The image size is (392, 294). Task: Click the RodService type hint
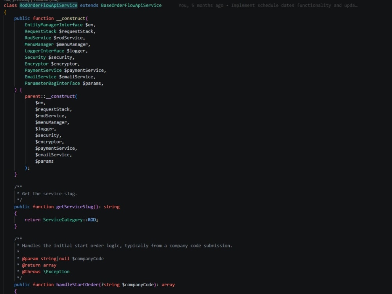coord(38,38)
